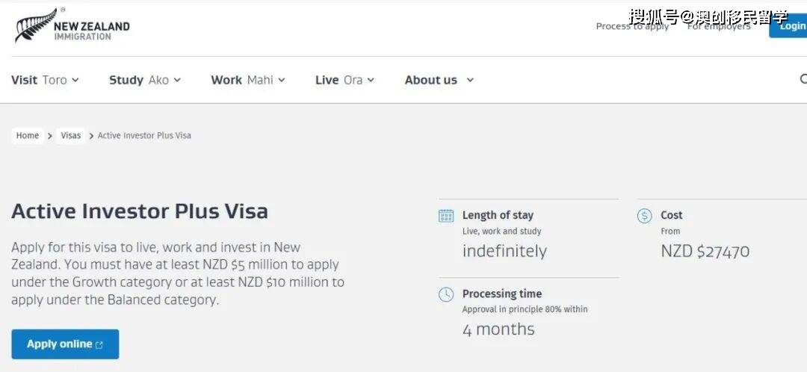
Task: Click external link icon on Apply online
Action: point(99,344)
